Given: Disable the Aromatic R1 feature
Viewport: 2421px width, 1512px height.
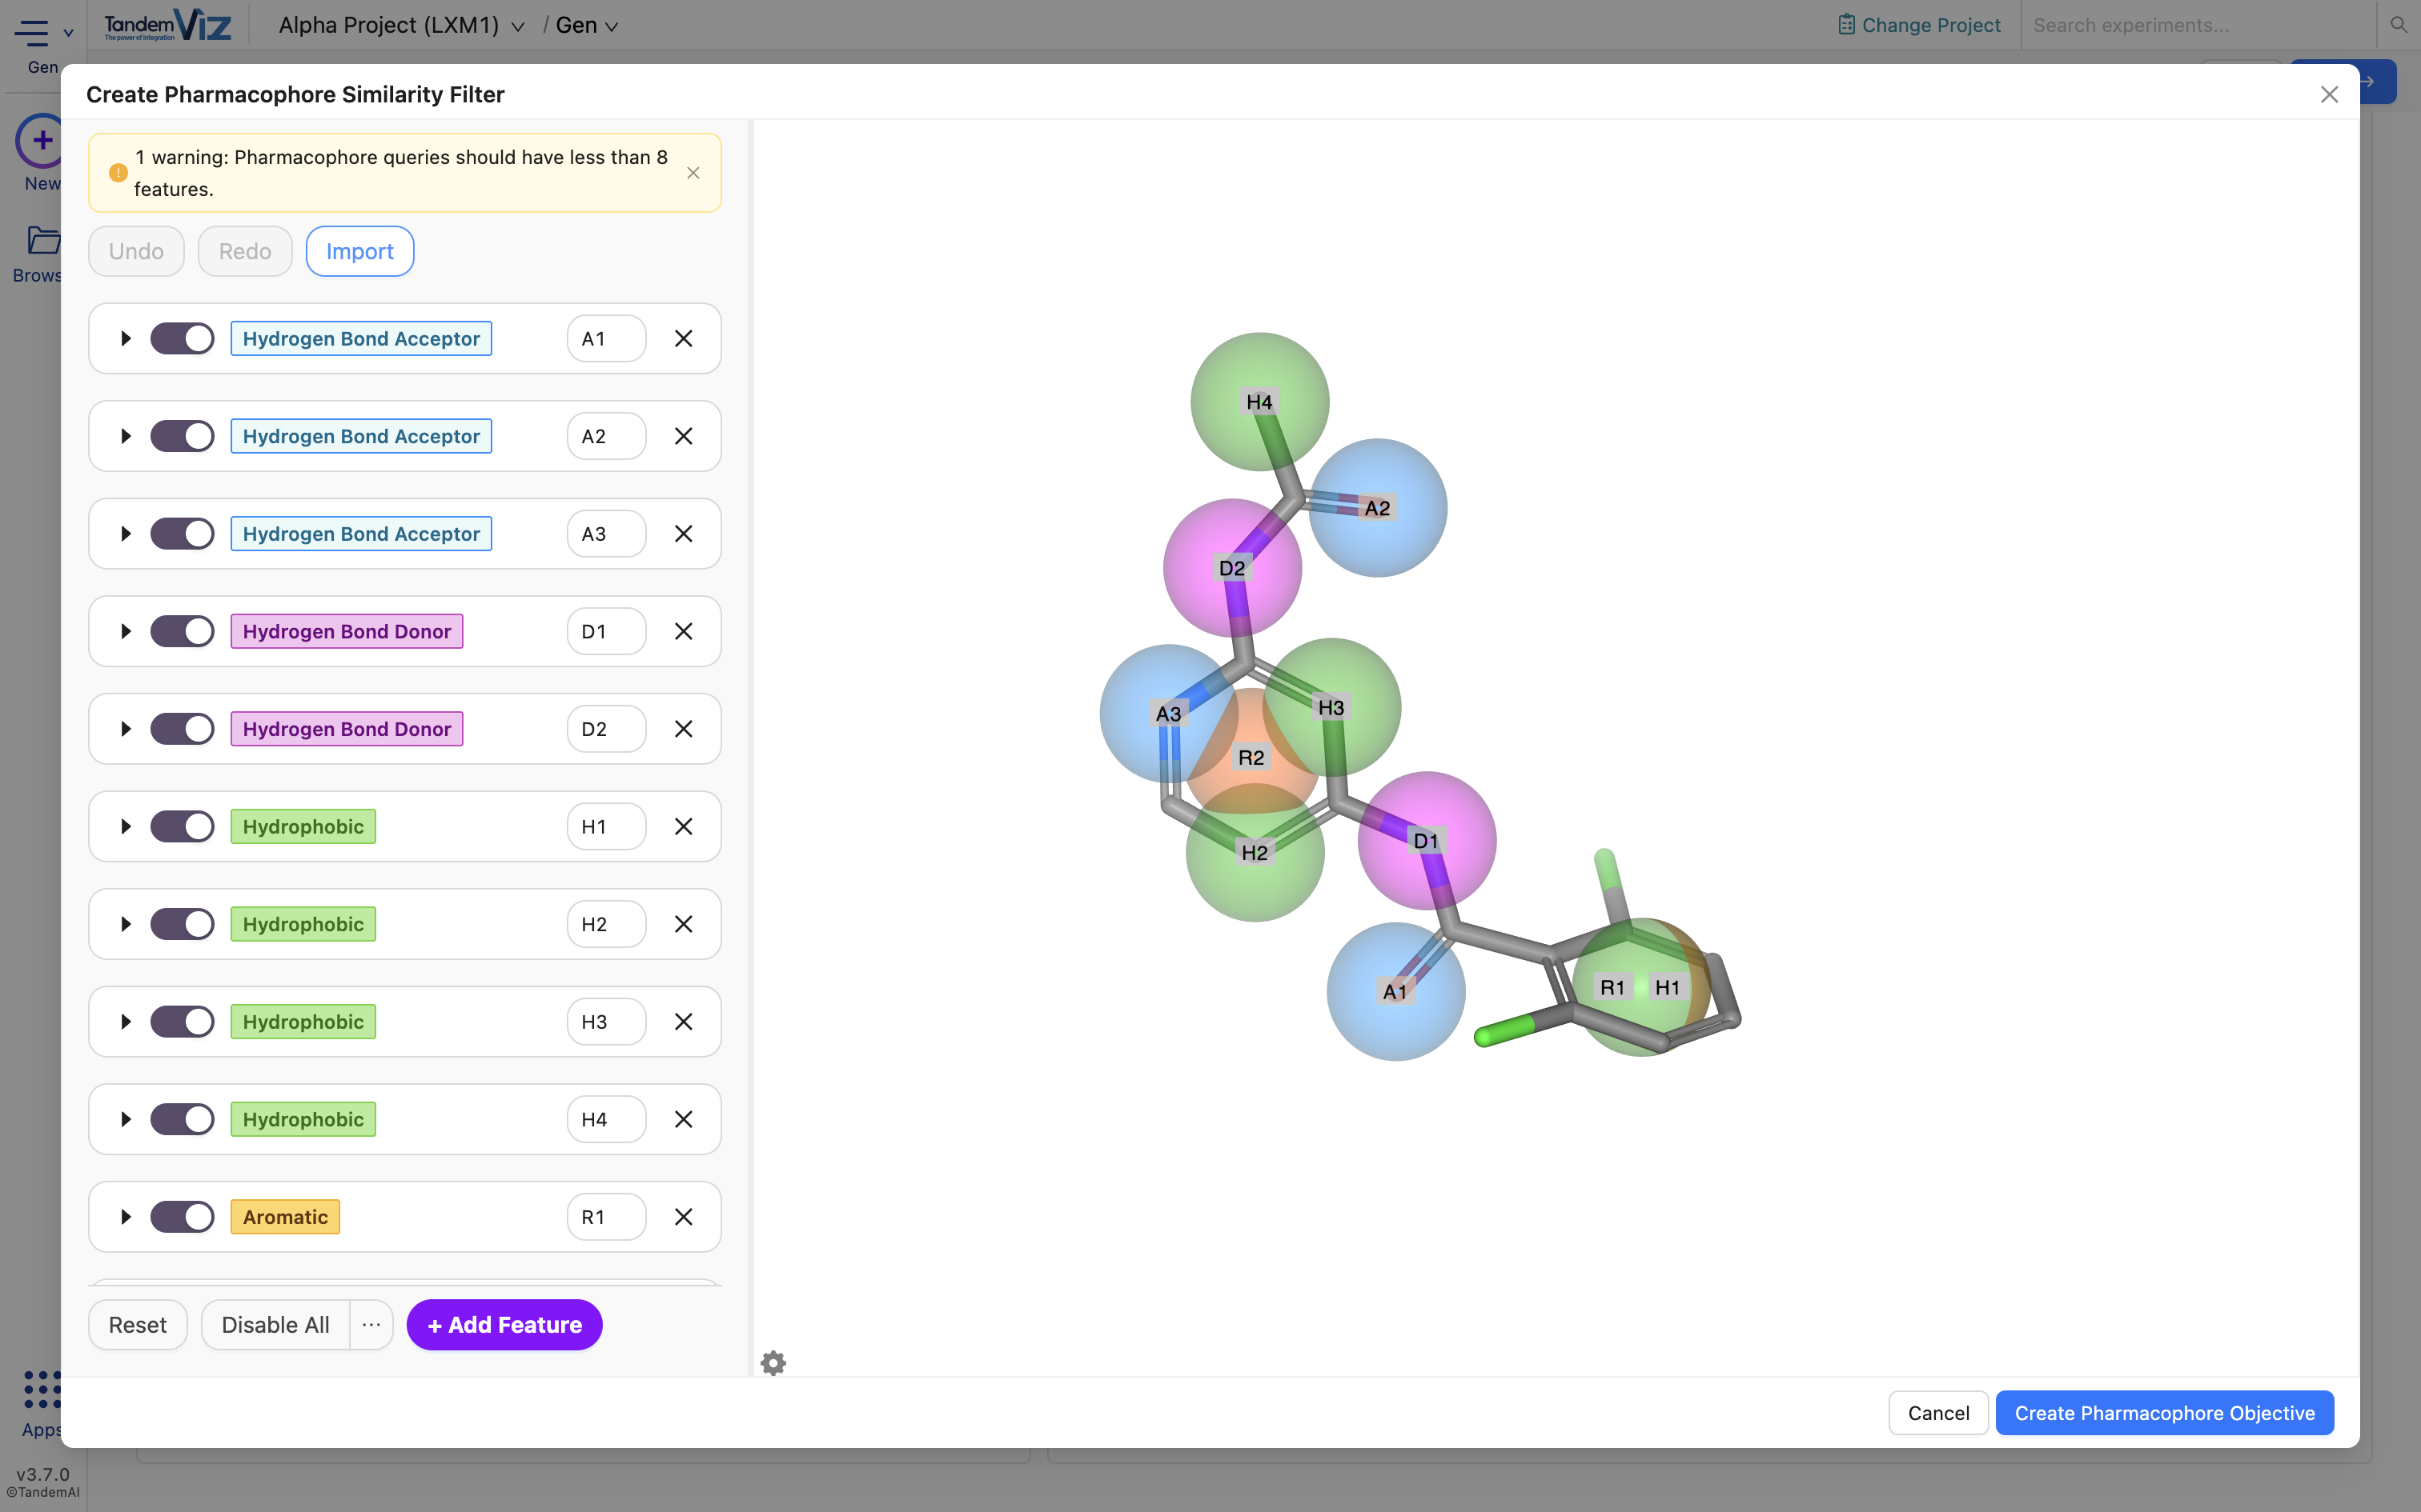Looking at the screenshot, I should (x=183, y=1216).
